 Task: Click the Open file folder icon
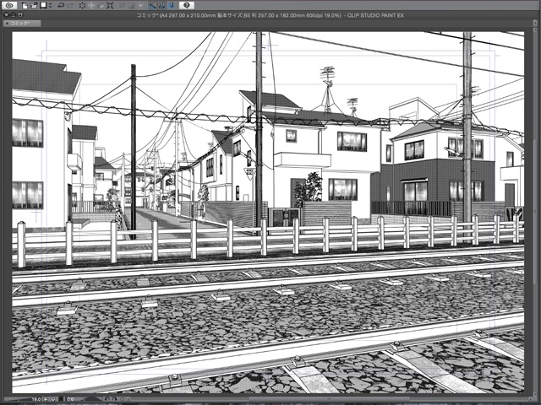click(x=34, y=6)
